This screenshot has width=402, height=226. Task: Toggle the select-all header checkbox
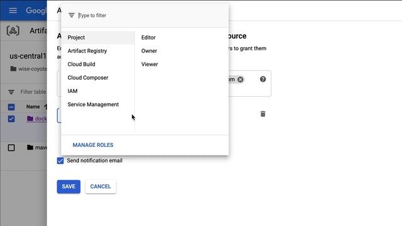[11, 107]
